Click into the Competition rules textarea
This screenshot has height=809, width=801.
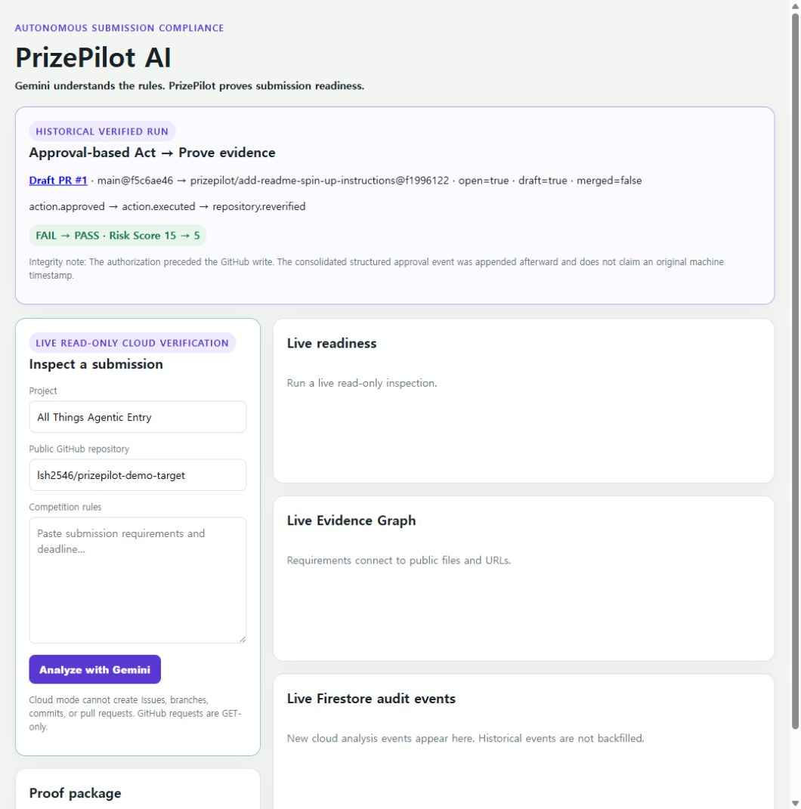(138, 580)
